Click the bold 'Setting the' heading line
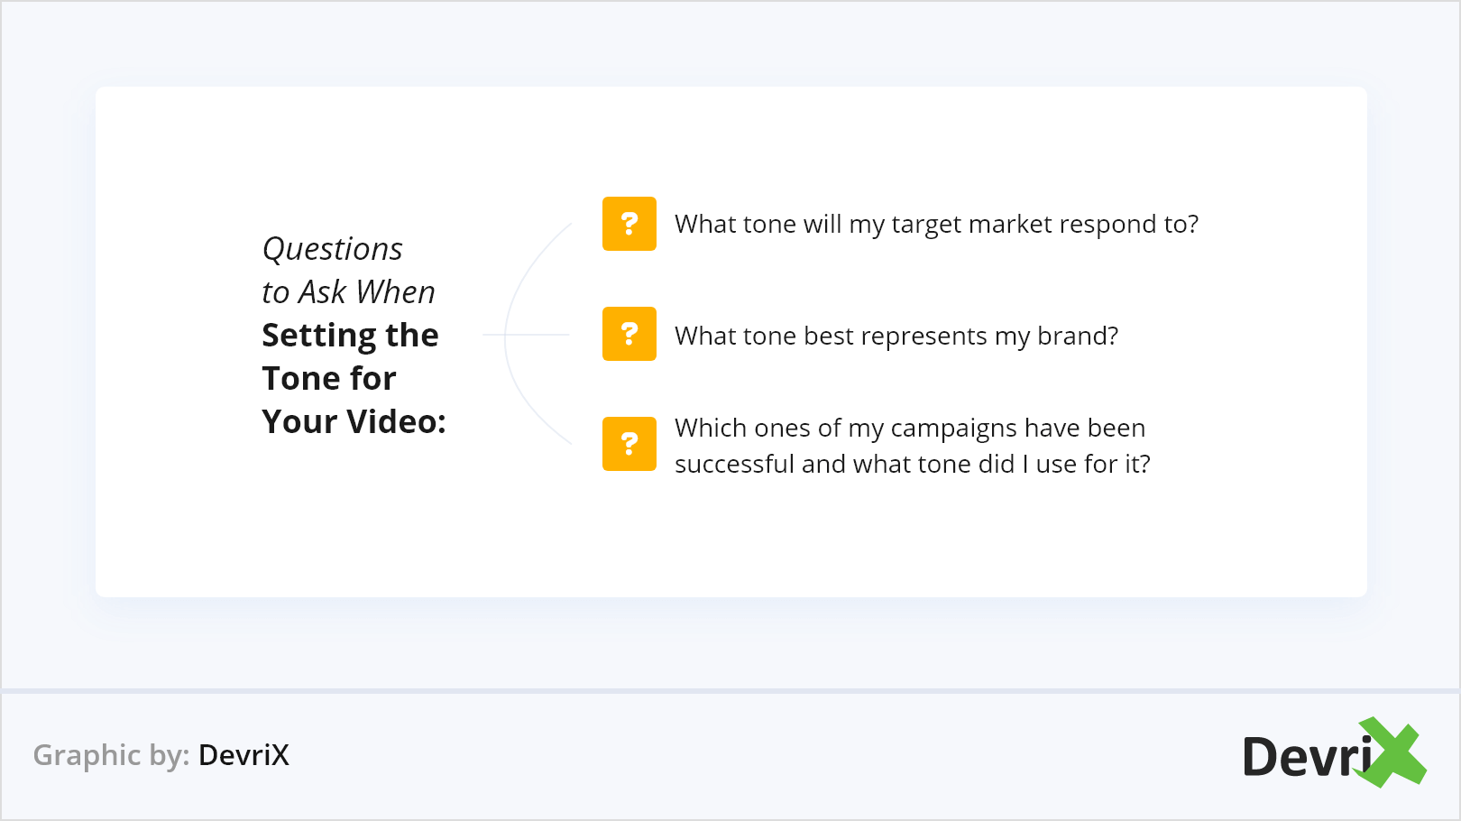1461x821 pixels. pos(350,336)
